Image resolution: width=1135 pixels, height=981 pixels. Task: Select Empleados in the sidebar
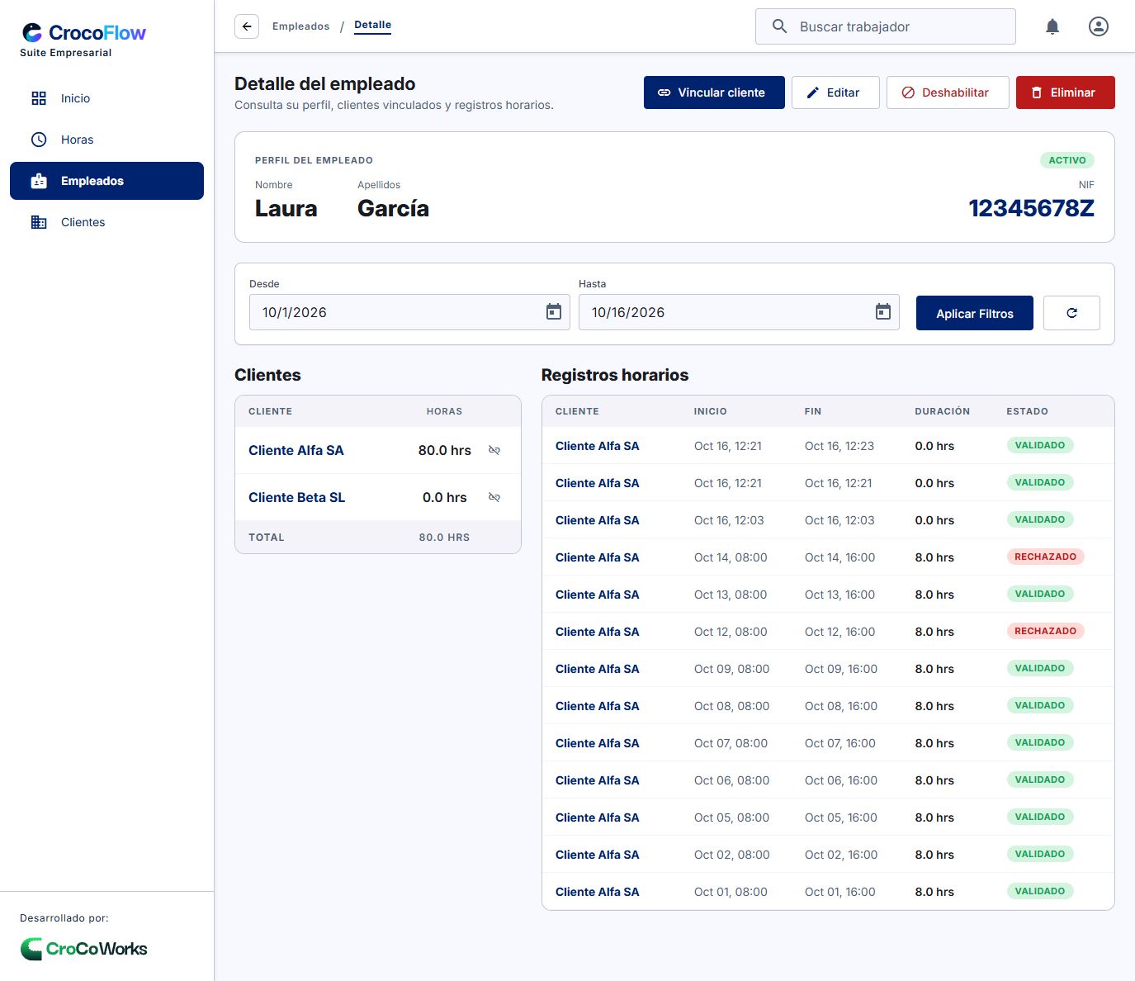[x=106, y=181]
